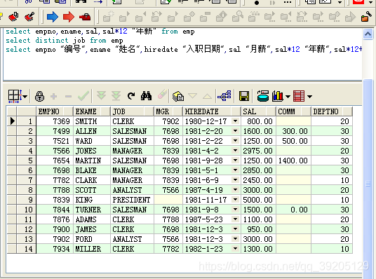The height and width of the screenshot is (279, 376).
Task: Open the grid mode dropdown arrow
Action: 25,97
